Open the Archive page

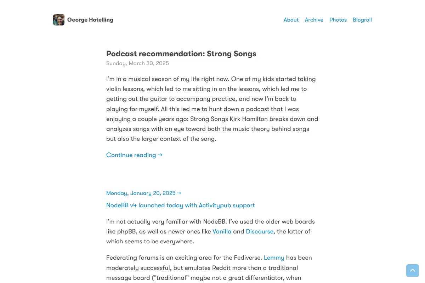click(314, 20)
